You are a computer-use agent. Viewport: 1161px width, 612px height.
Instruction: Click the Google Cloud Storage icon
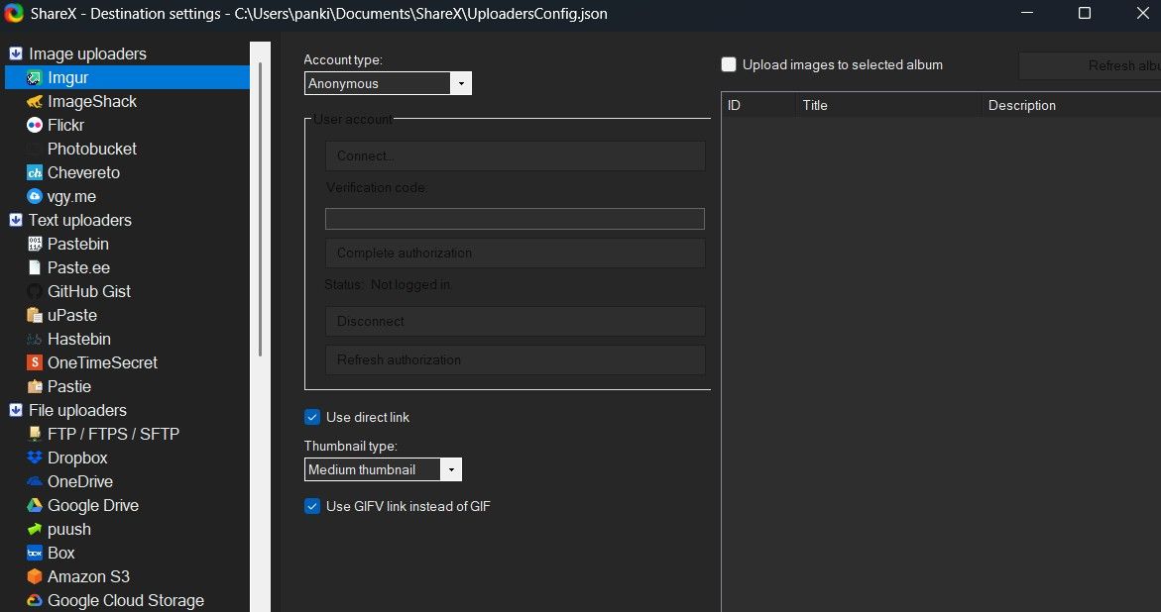tap(34, 600)
